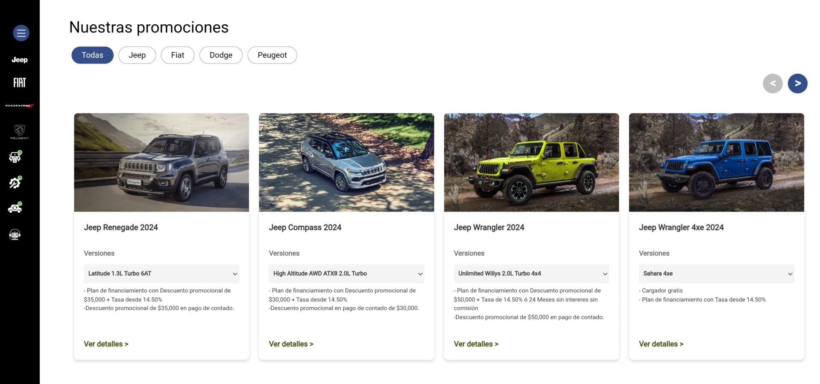
Task: Select the Peugeot filter tab
Action: [x=272, y=55]
